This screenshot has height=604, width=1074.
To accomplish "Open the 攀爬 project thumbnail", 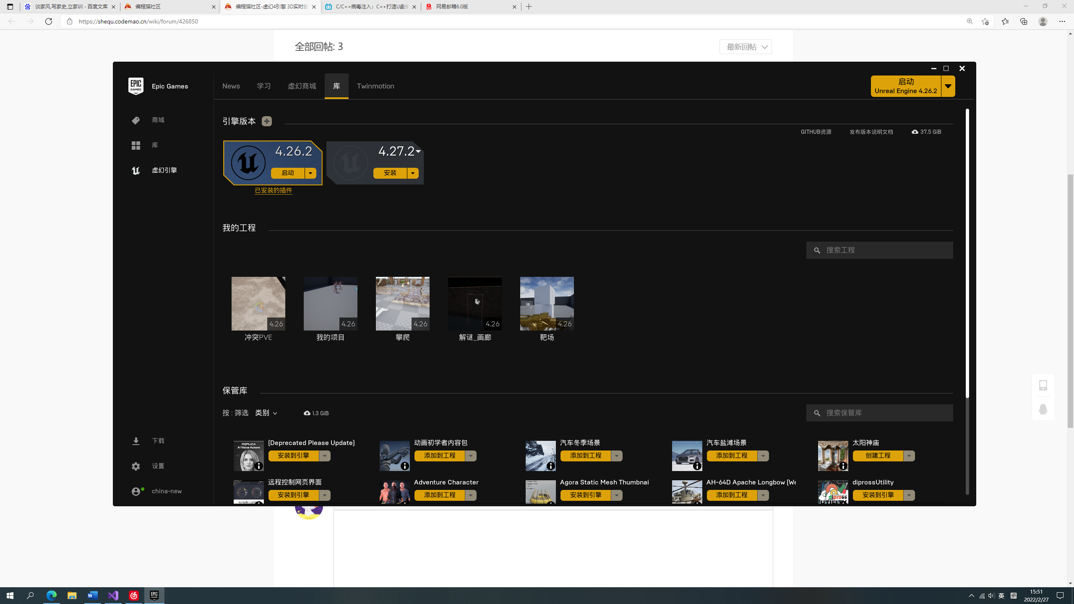I will 403,304.
